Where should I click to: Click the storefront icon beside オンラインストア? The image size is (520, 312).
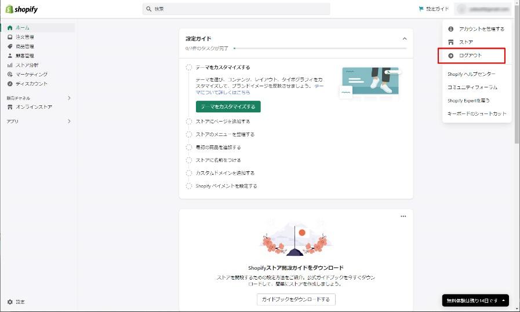(x=10, y=107)
